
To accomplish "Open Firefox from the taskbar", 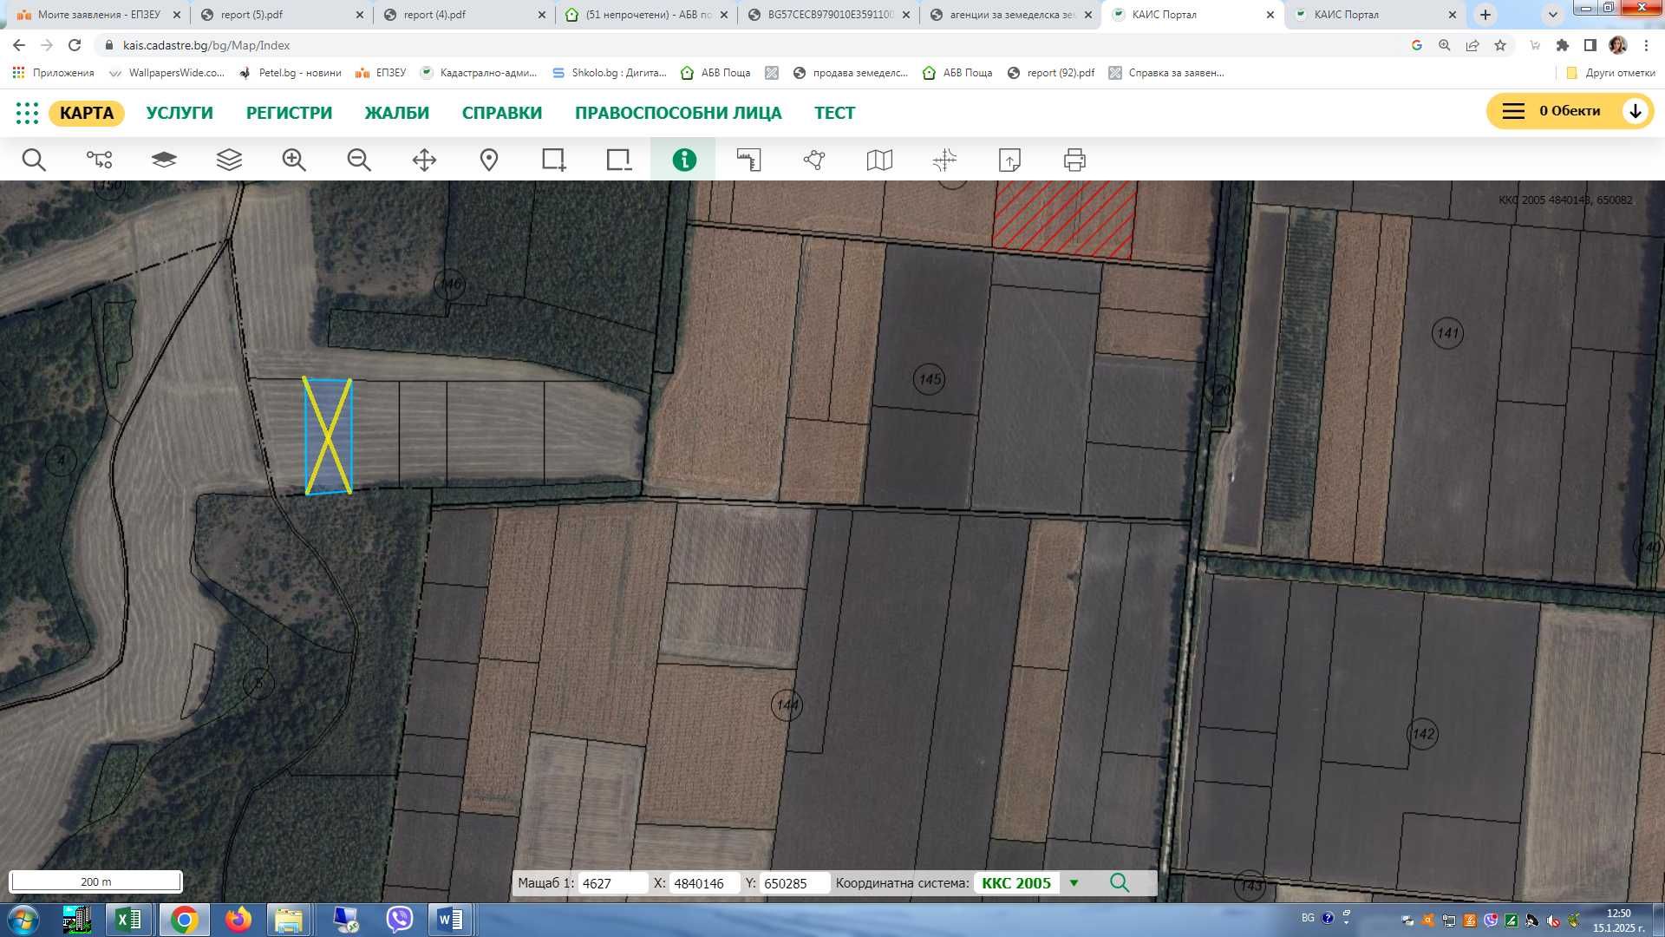I will point(238,920).
